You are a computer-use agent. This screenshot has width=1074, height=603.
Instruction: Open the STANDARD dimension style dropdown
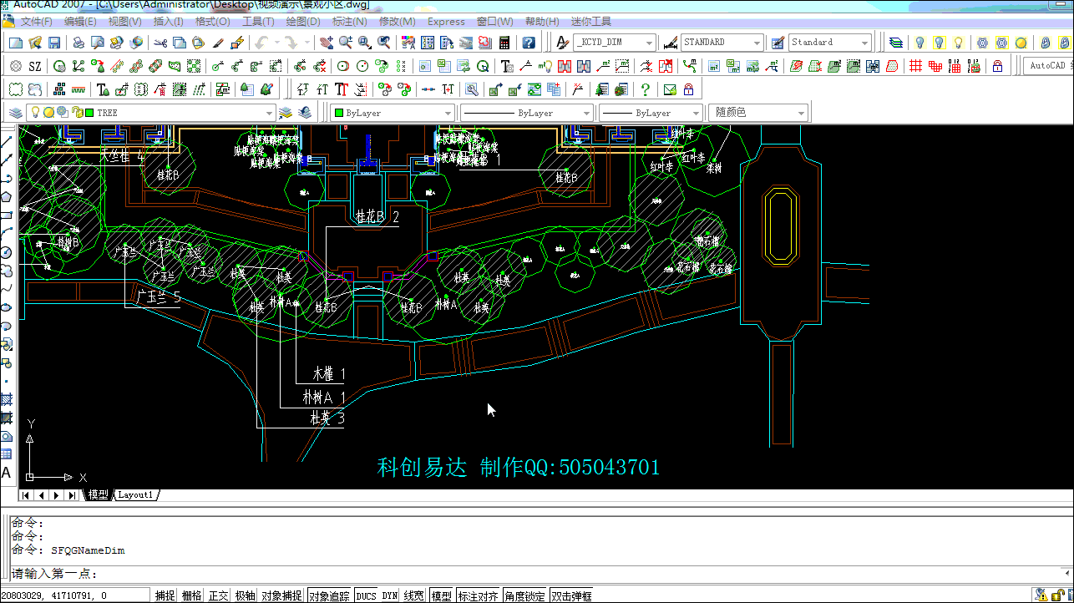[757, 43]
